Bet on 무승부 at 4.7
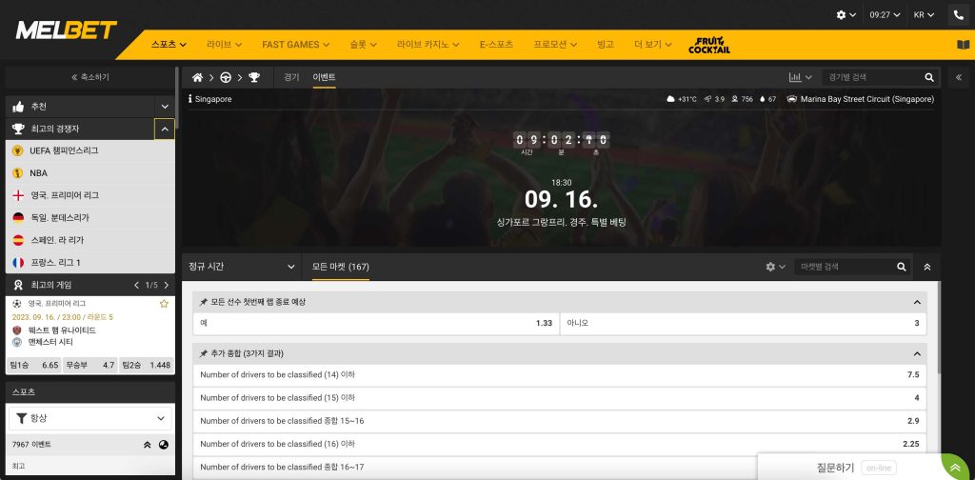The height and width of the screenshot is (480, 975). coord(90,365)
